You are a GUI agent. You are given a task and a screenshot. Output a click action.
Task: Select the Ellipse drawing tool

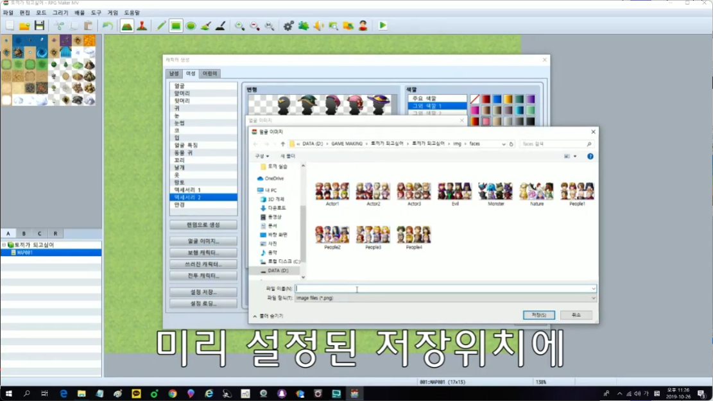pyautogui.click(x=191, y=26)
